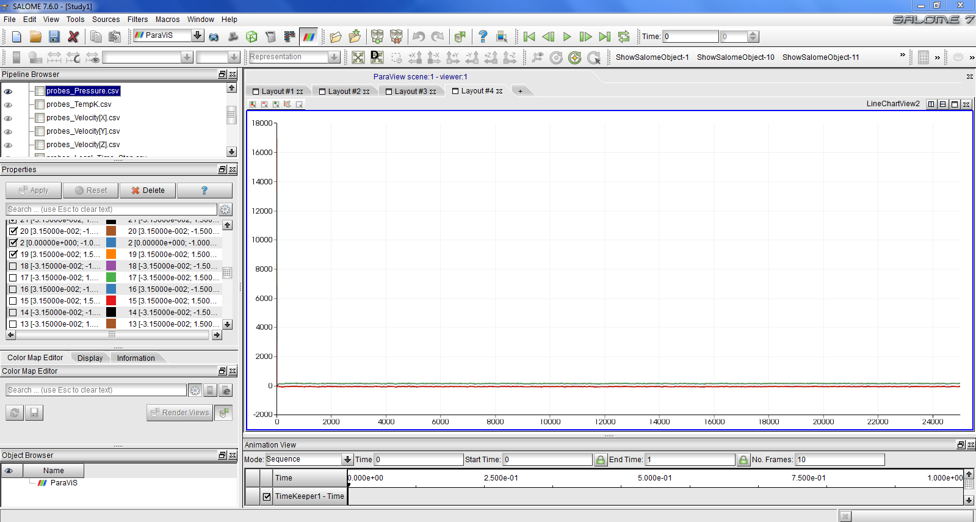The image size is (976, 522).
Task: Click the new document icon
Action: (x=16, y=37)
